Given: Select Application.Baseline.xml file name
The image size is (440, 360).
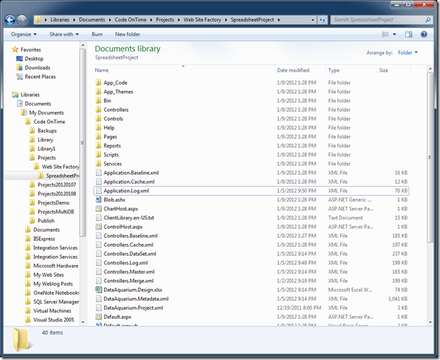Looking at the screenshot, I should (131, 173).
